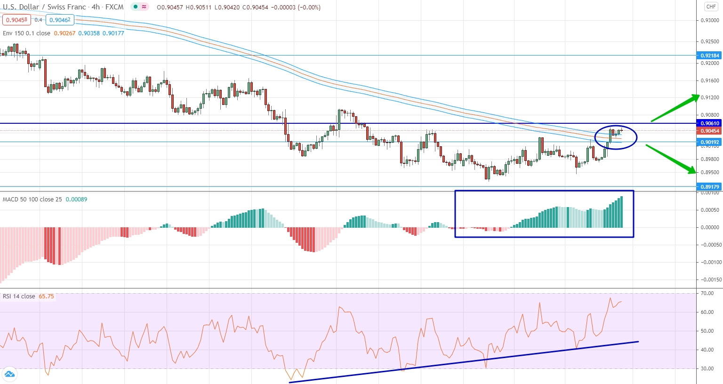Select the RSI 14 close indicator legend
This screenshot has height=384, width=723.
point(19,296)
